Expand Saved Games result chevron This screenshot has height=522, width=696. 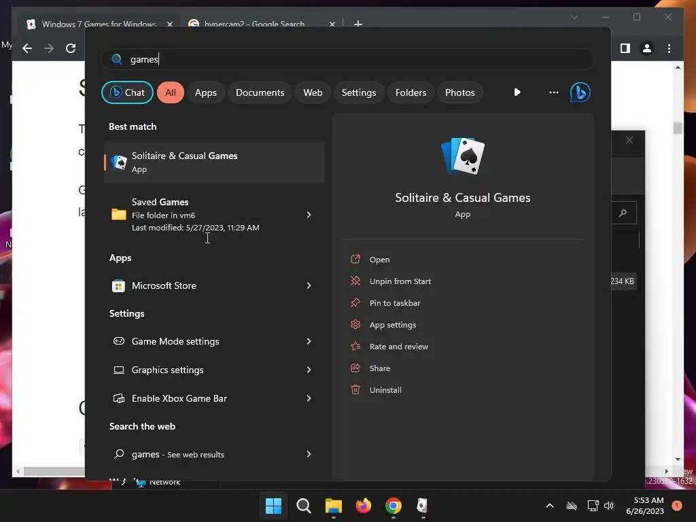(309, 215)
